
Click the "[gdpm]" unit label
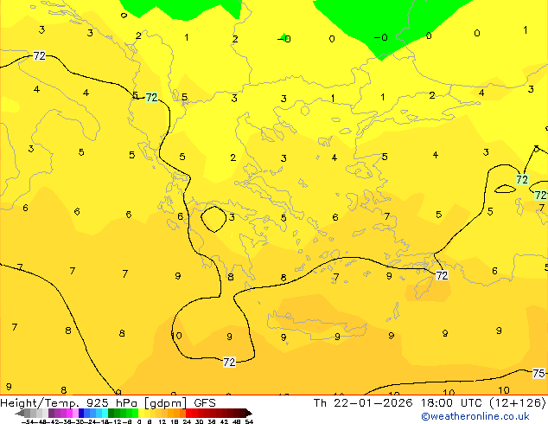pyautogui.click(x=165, y=403)
